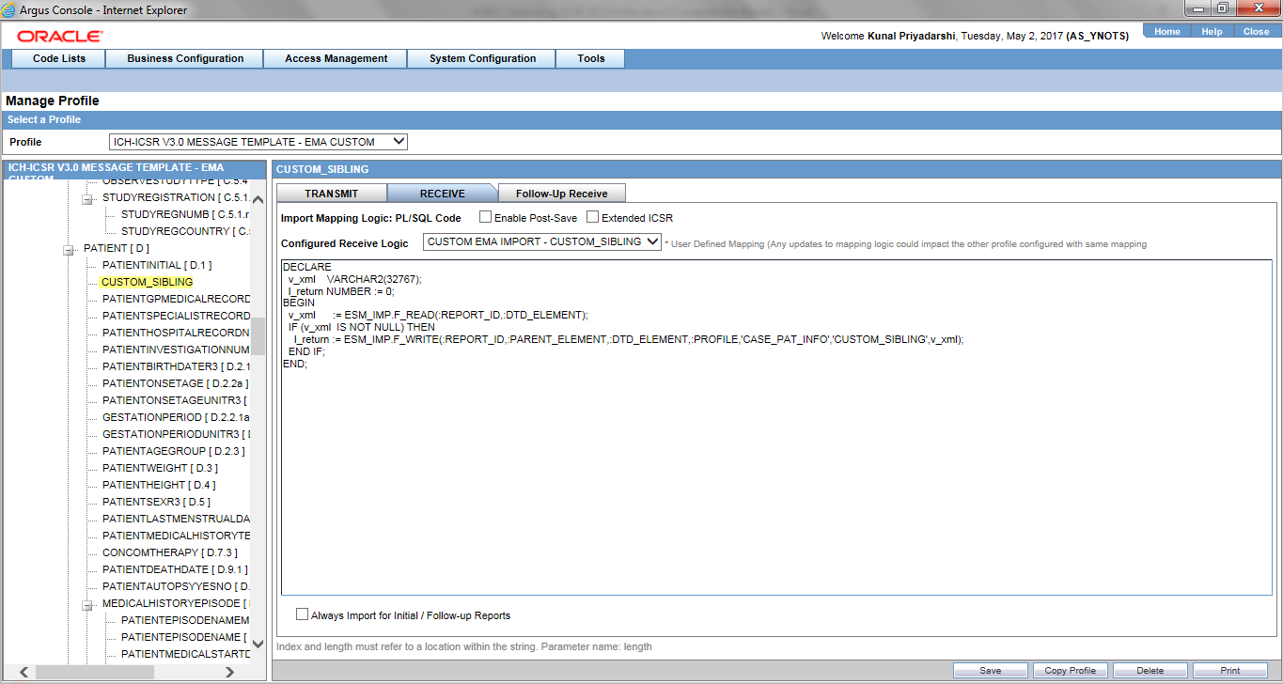The image size is (1283, 684).
Task: Select the PATIENTHEIGHT [ D.4 ] item
Action: click(x=159, y=485)
